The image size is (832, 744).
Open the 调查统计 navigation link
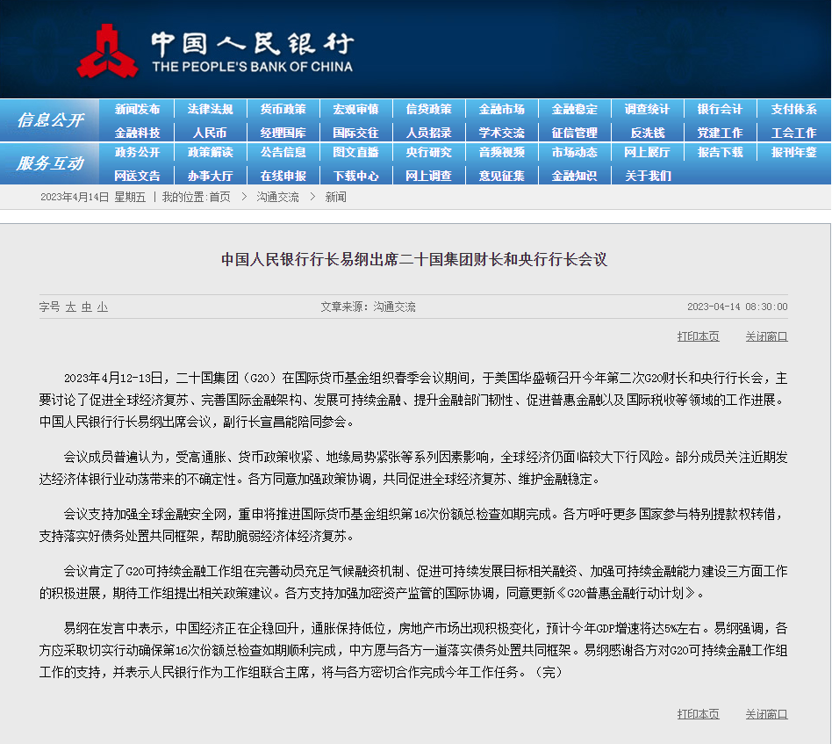pyautogui.click(x=647, y=109)
